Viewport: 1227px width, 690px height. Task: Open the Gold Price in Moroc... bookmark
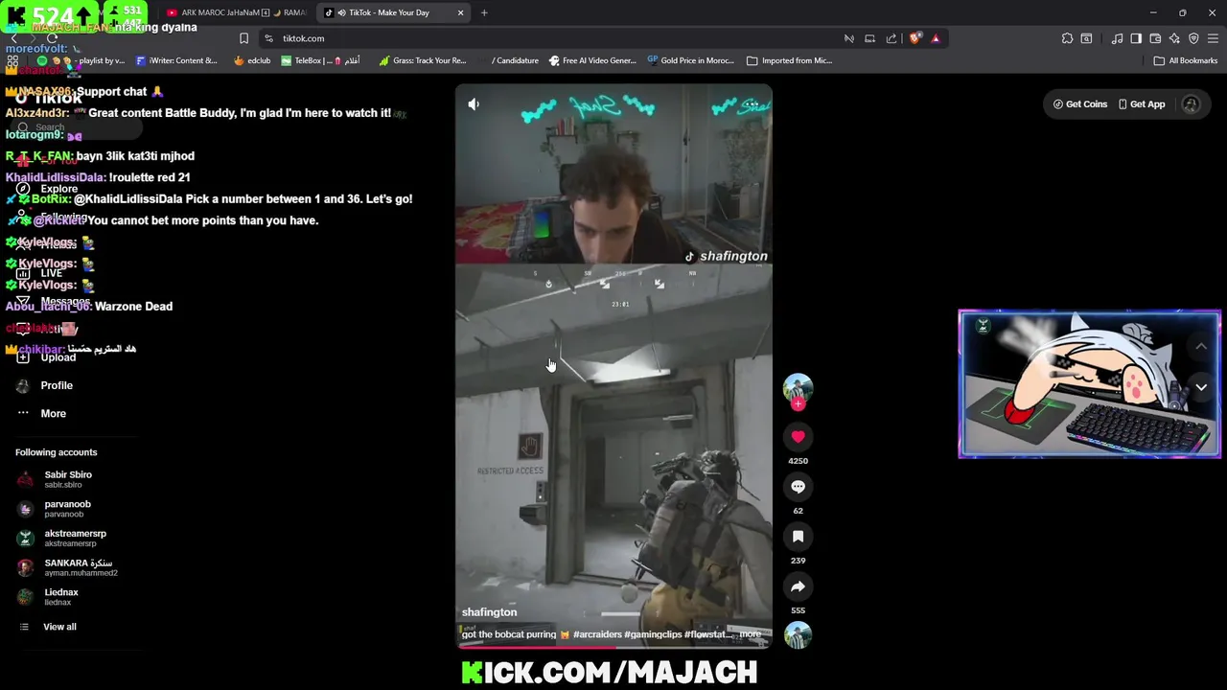coord(690,60)
